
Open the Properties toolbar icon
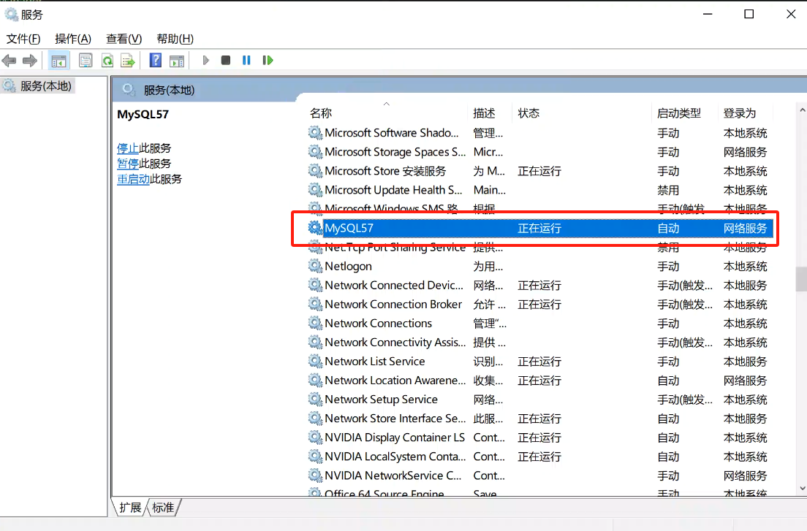pos(86,61)
